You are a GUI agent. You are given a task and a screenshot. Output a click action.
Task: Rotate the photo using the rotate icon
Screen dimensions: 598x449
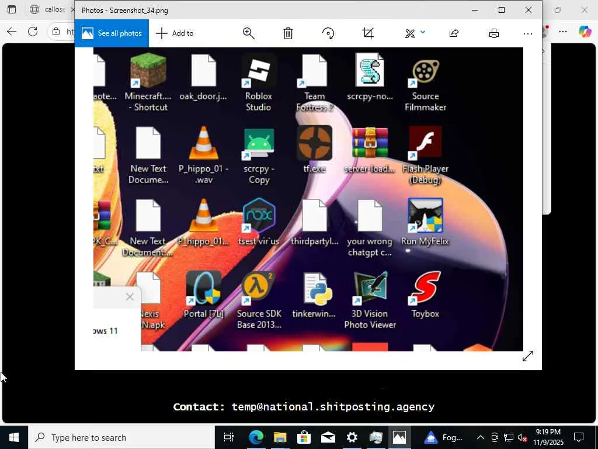pyautogui.click(x=328, y=33)
